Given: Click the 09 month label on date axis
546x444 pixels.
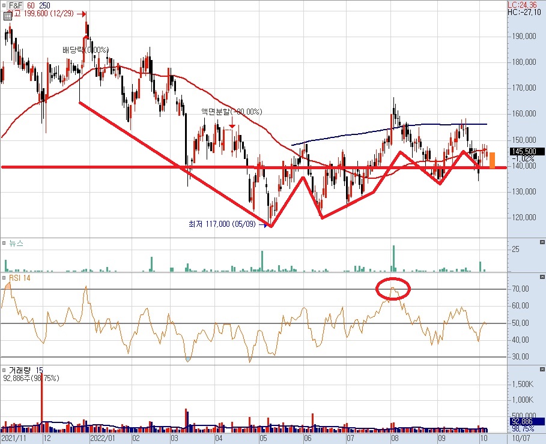Looking at the screenshot, I should coord(441,438).
